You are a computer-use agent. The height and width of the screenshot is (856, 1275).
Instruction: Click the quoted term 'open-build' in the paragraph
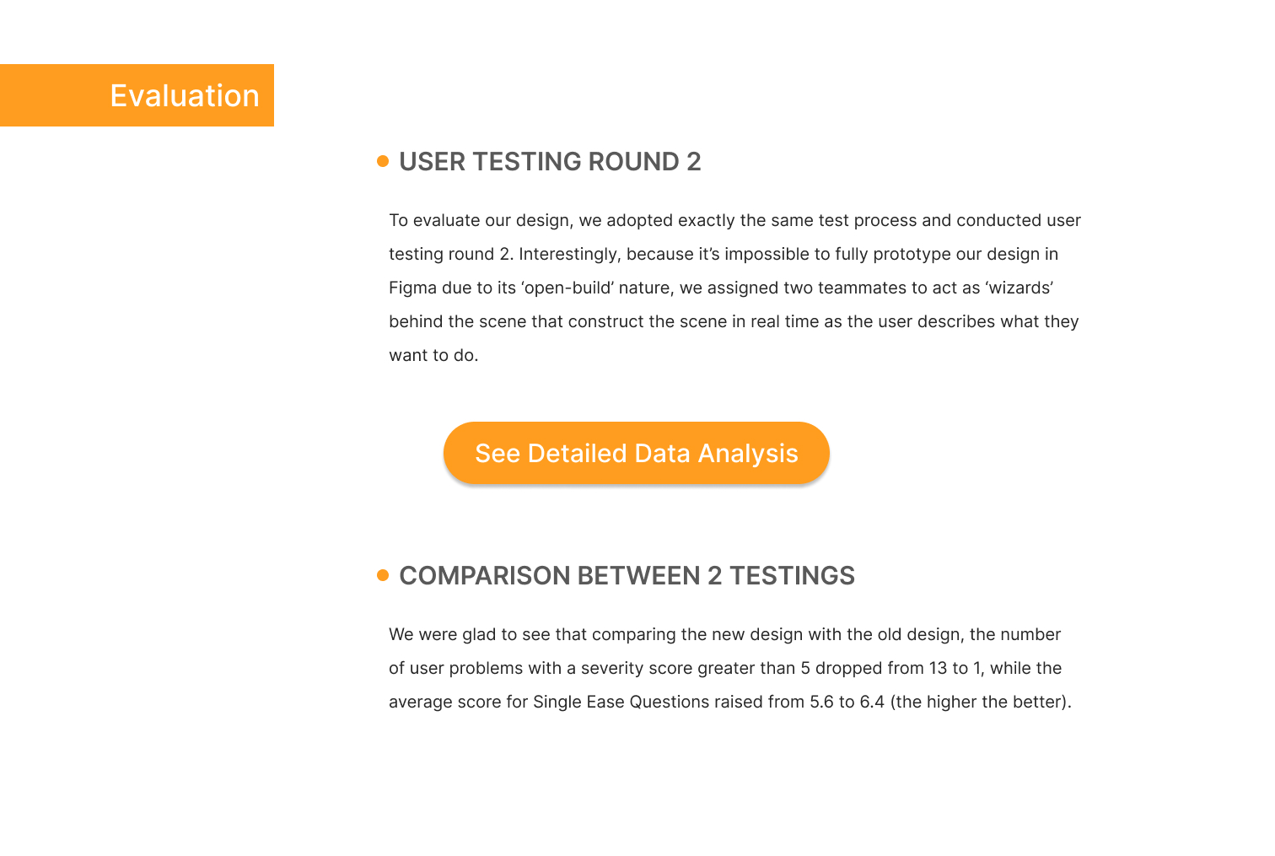(568, 288)
